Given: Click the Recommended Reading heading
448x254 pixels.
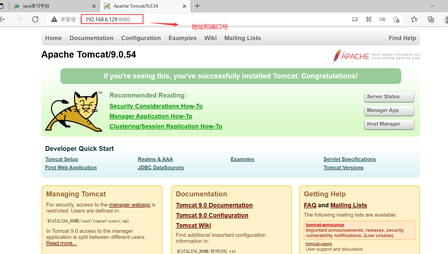Looking at the screenshot, I should click(148, 95).
